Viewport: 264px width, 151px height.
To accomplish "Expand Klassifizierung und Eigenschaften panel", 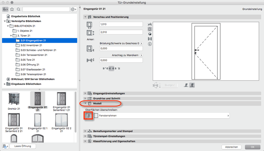I will coord(85,141).
